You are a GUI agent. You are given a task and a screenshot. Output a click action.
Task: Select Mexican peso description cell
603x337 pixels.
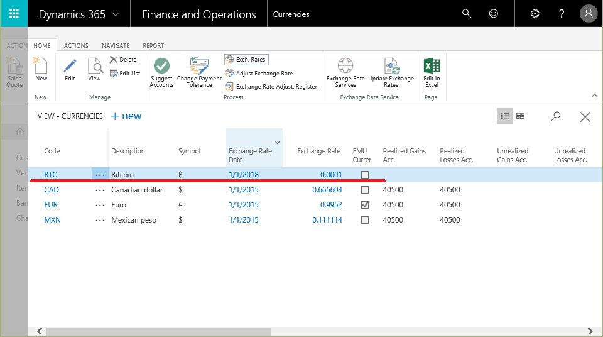(x=134, y=219)
